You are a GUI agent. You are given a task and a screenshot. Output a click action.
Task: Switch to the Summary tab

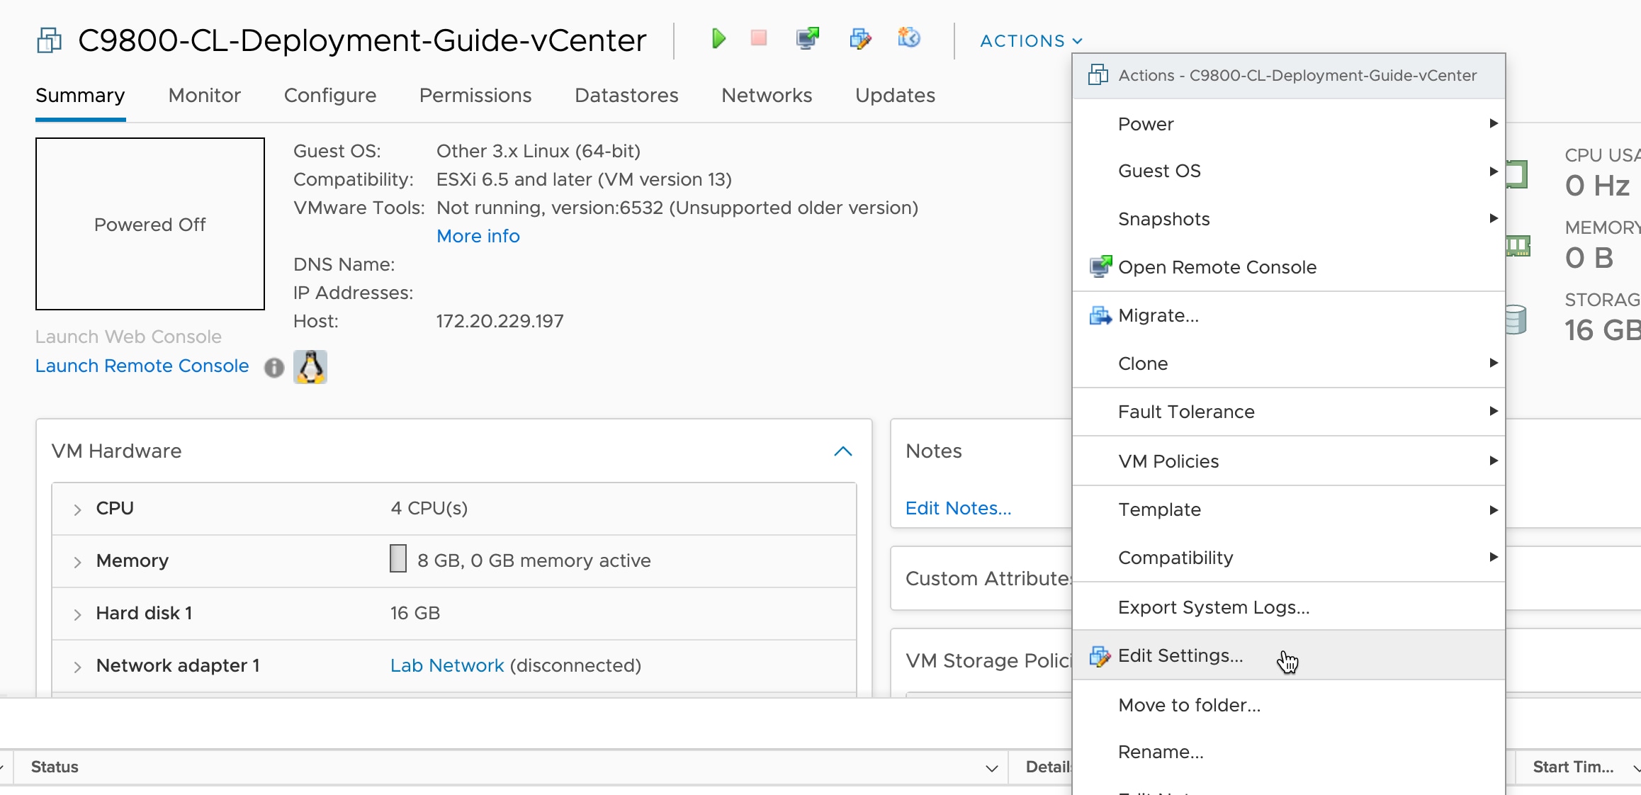pos(80,96)
